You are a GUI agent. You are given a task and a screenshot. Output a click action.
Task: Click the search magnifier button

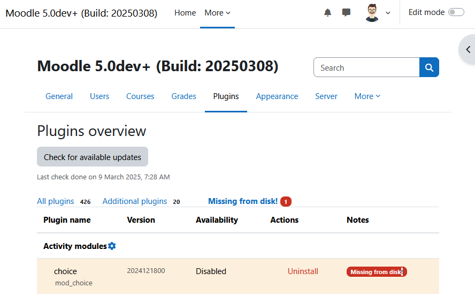[x=429, y=67]
